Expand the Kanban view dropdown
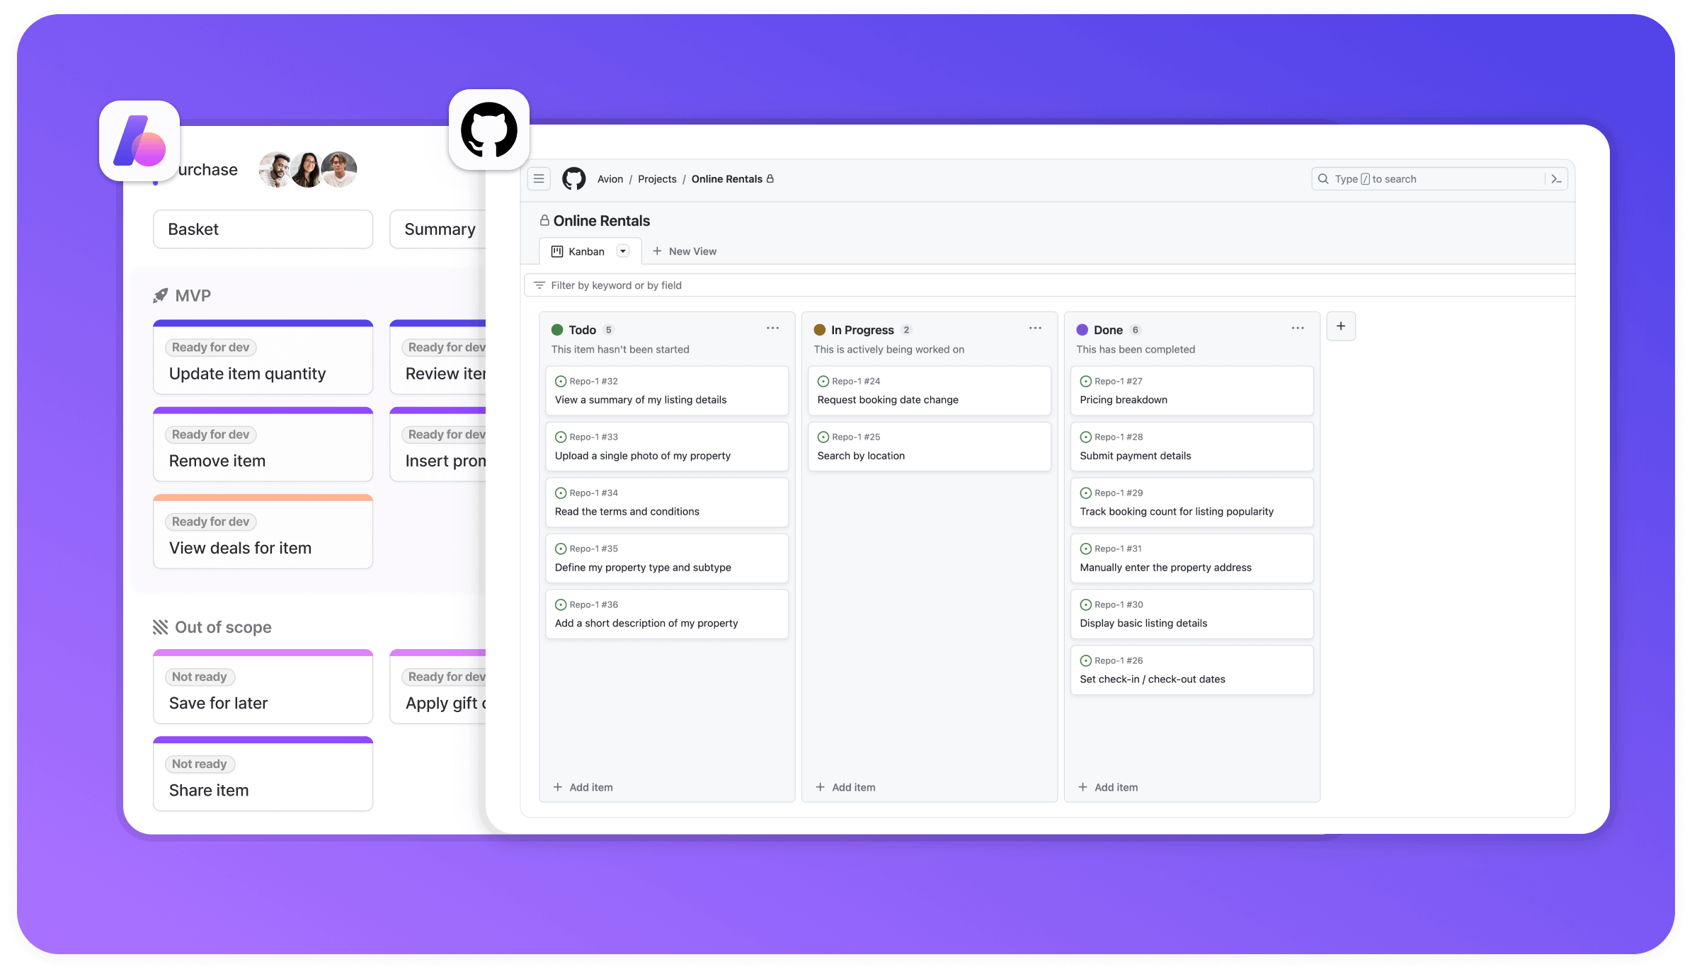Image resolution: width=1692 pixels, height=974 pixels. pos(622,251)
